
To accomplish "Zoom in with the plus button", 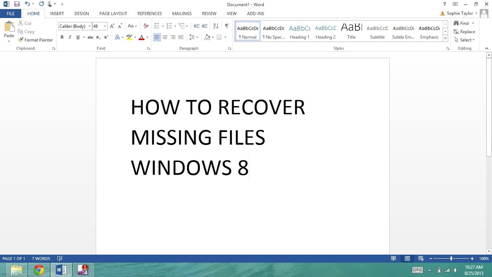I will pyautogui.click(x=472, y=259).
